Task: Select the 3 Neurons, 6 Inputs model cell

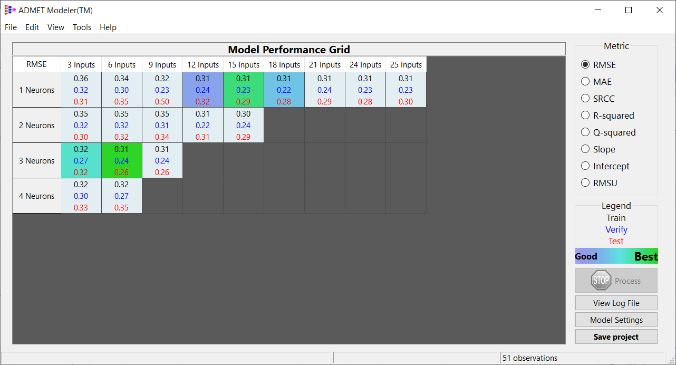Action: point(121,161)
